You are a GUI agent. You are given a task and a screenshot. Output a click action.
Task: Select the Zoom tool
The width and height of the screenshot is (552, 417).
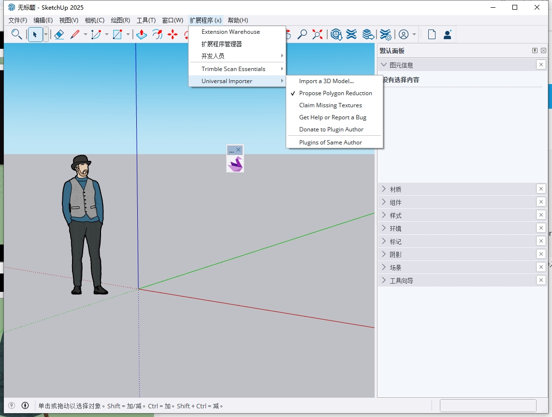pyautogui.click(x=302, y=34)
